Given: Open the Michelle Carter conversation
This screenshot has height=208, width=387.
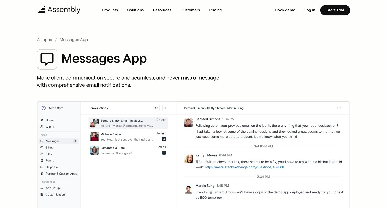Looking at the screenshot, I should tap(128, 137).
